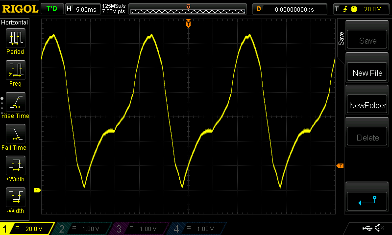392x235 pixels.
Task: Click the orange D delay label
Action: pyautogui.click(x=259, y=9)
